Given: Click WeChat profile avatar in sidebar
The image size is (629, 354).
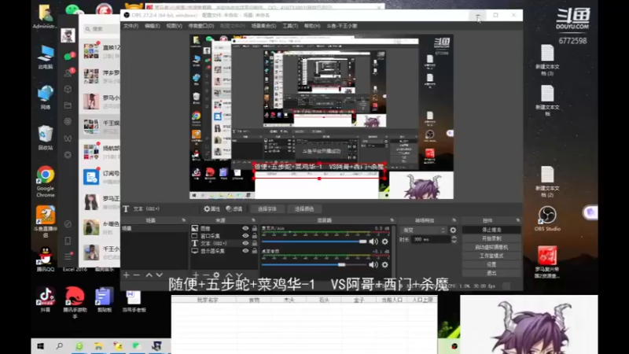Looking at the screenshot, I should point(68,35).
